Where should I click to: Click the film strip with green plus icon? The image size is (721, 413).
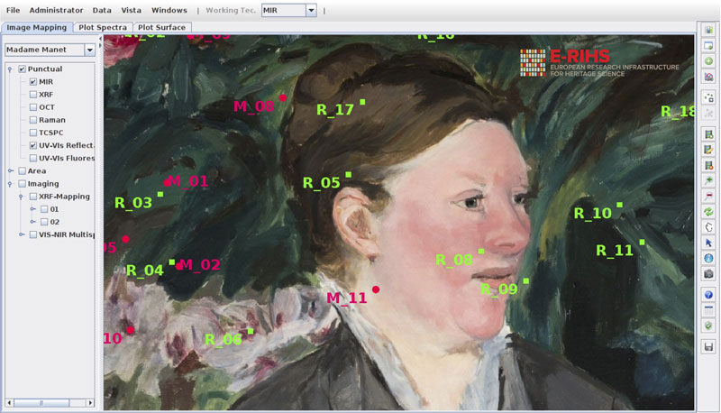[708, 134]
